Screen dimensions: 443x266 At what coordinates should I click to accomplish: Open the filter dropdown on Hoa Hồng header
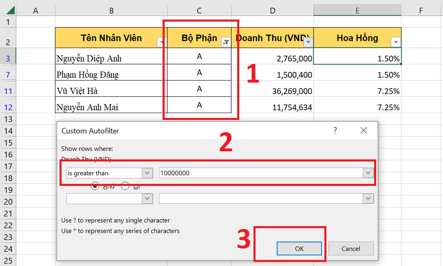[396, 42]
